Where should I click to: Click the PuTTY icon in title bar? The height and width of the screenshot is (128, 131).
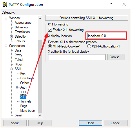coord(5,4)
